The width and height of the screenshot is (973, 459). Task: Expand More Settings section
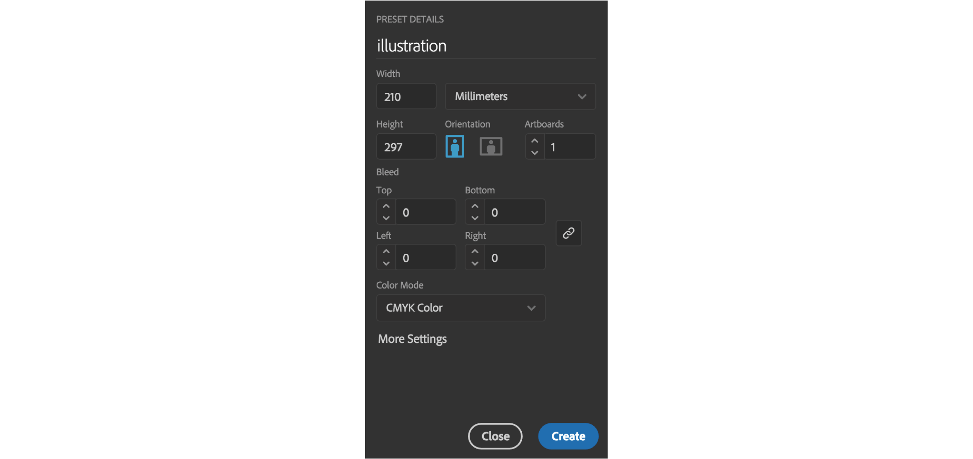coord(412,338)
